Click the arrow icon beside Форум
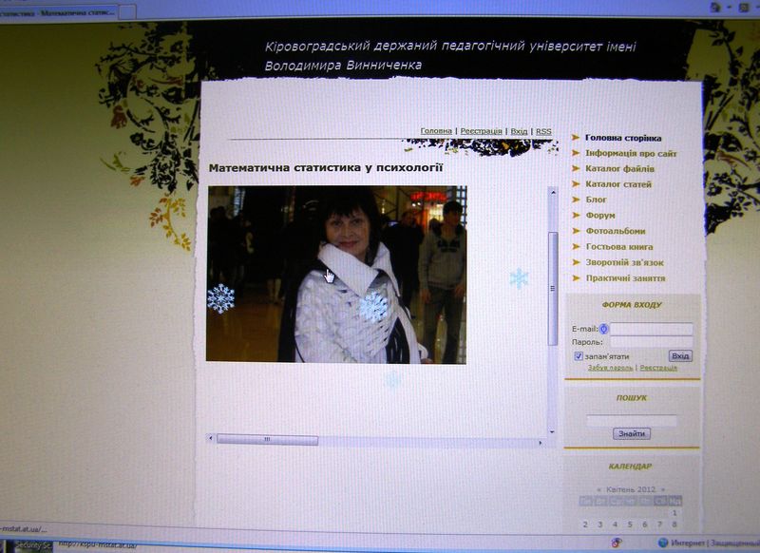This screenshot has height=553, width=760. [x=576, y=216]
